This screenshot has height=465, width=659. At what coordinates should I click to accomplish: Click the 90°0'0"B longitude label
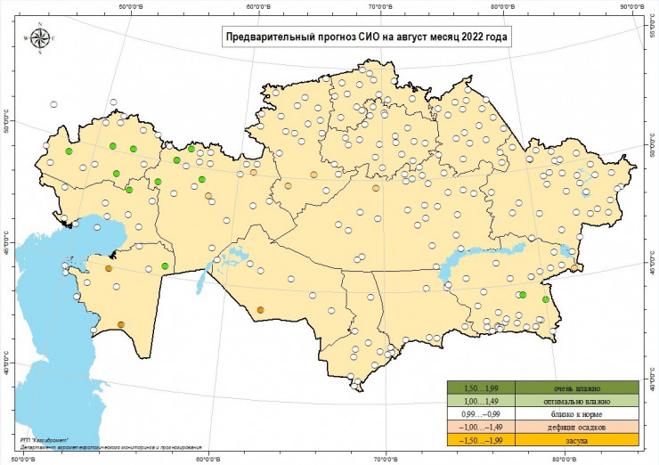coord(631,5)
